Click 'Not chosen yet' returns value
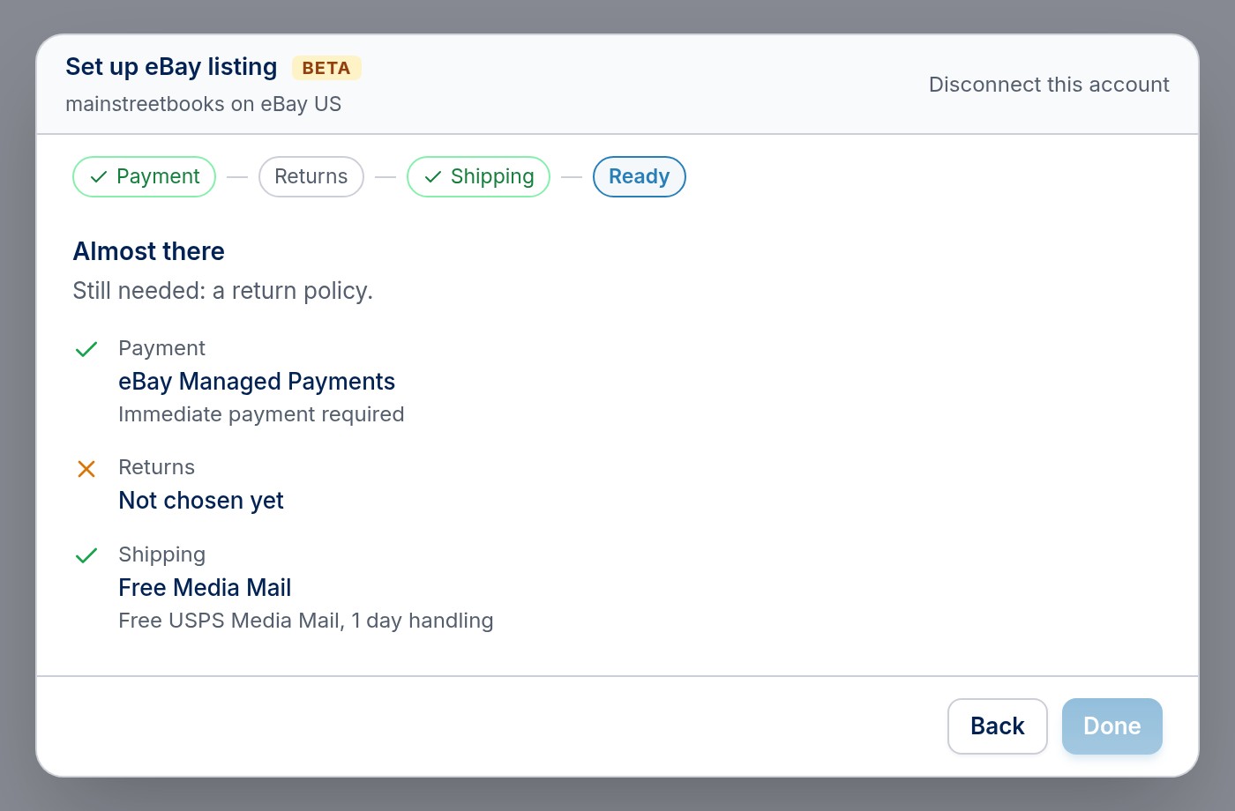This screenshot has height=811, width=1235. tap(201, 501)
